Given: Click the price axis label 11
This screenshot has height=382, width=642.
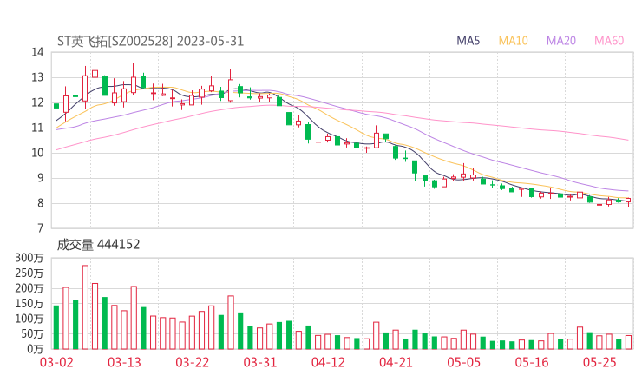Looking at the screenshot, I should [x=37, y=128].
